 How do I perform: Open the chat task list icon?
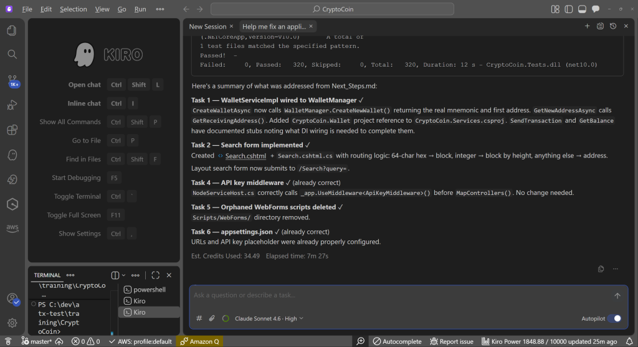pos(600,26)
